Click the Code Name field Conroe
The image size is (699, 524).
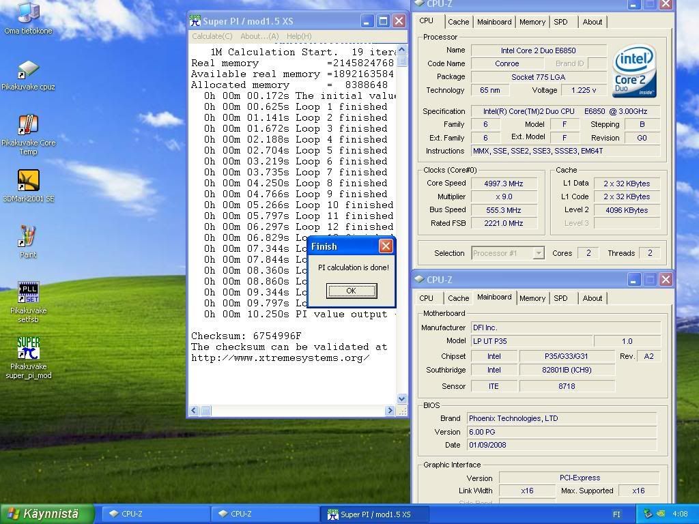(x=507, y=63)
